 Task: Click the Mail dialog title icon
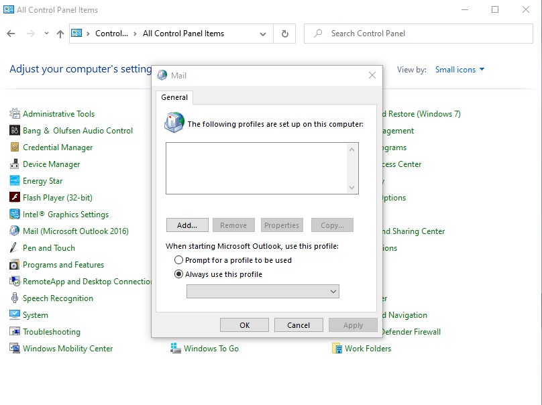[162, 75]
